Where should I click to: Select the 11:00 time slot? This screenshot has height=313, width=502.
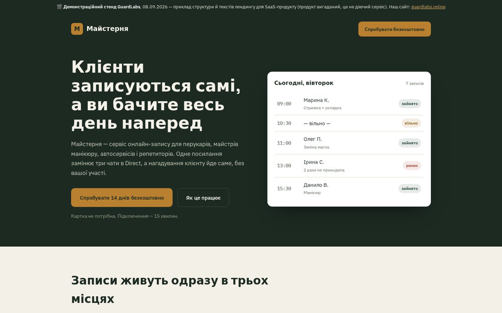[x=284, y=143]
